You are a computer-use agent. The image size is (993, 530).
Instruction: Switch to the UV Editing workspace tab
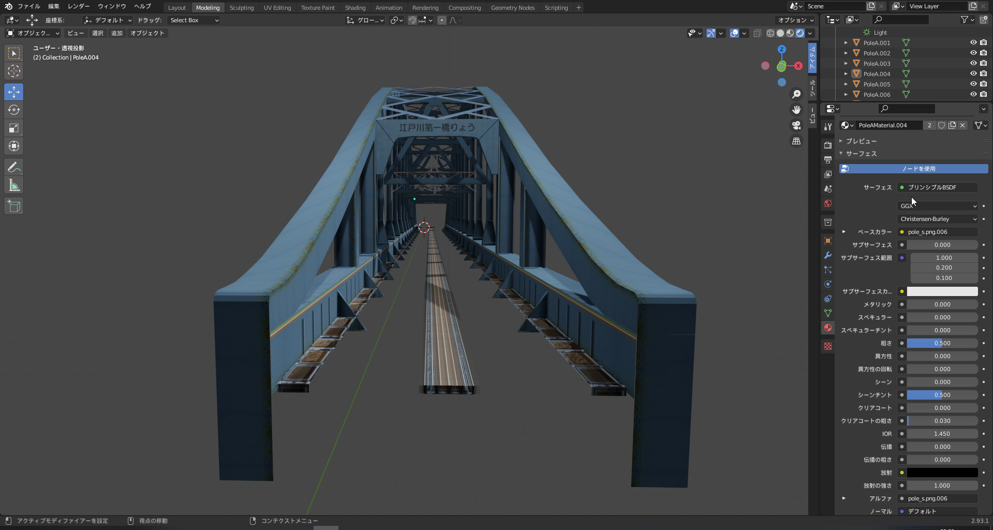point(277,8)
